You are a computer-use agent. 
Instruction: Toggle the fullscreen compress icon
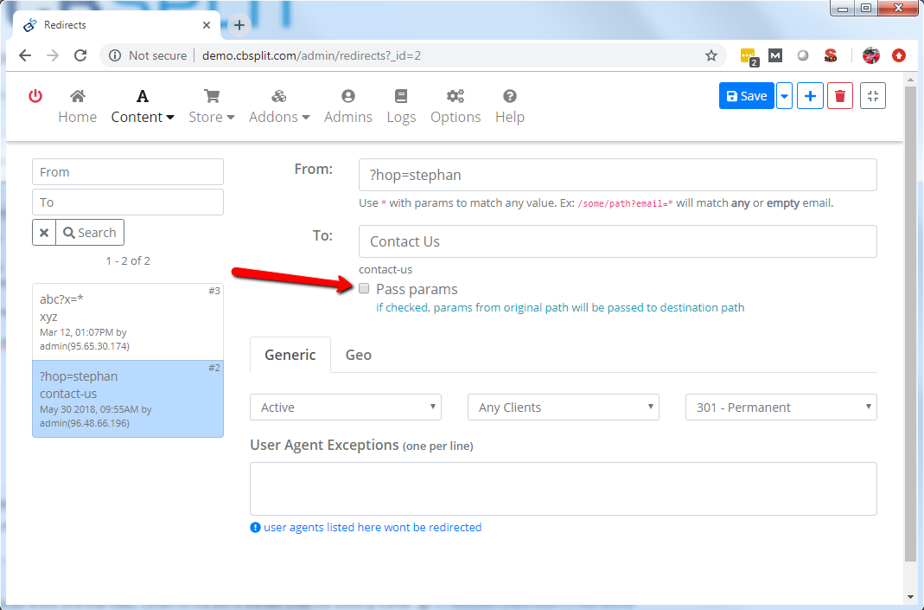tap(873, 96)
